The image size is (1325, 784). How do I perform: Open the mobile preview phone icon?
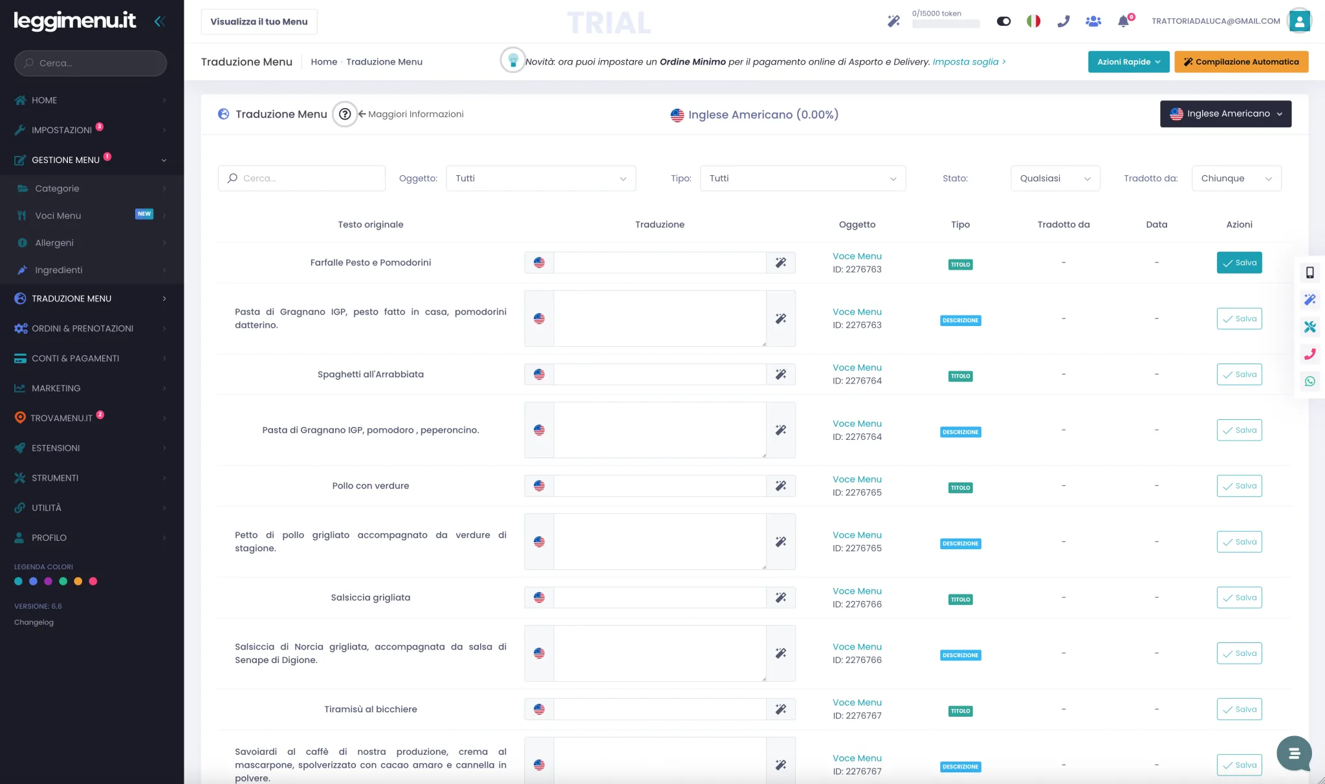[1310, 273]
